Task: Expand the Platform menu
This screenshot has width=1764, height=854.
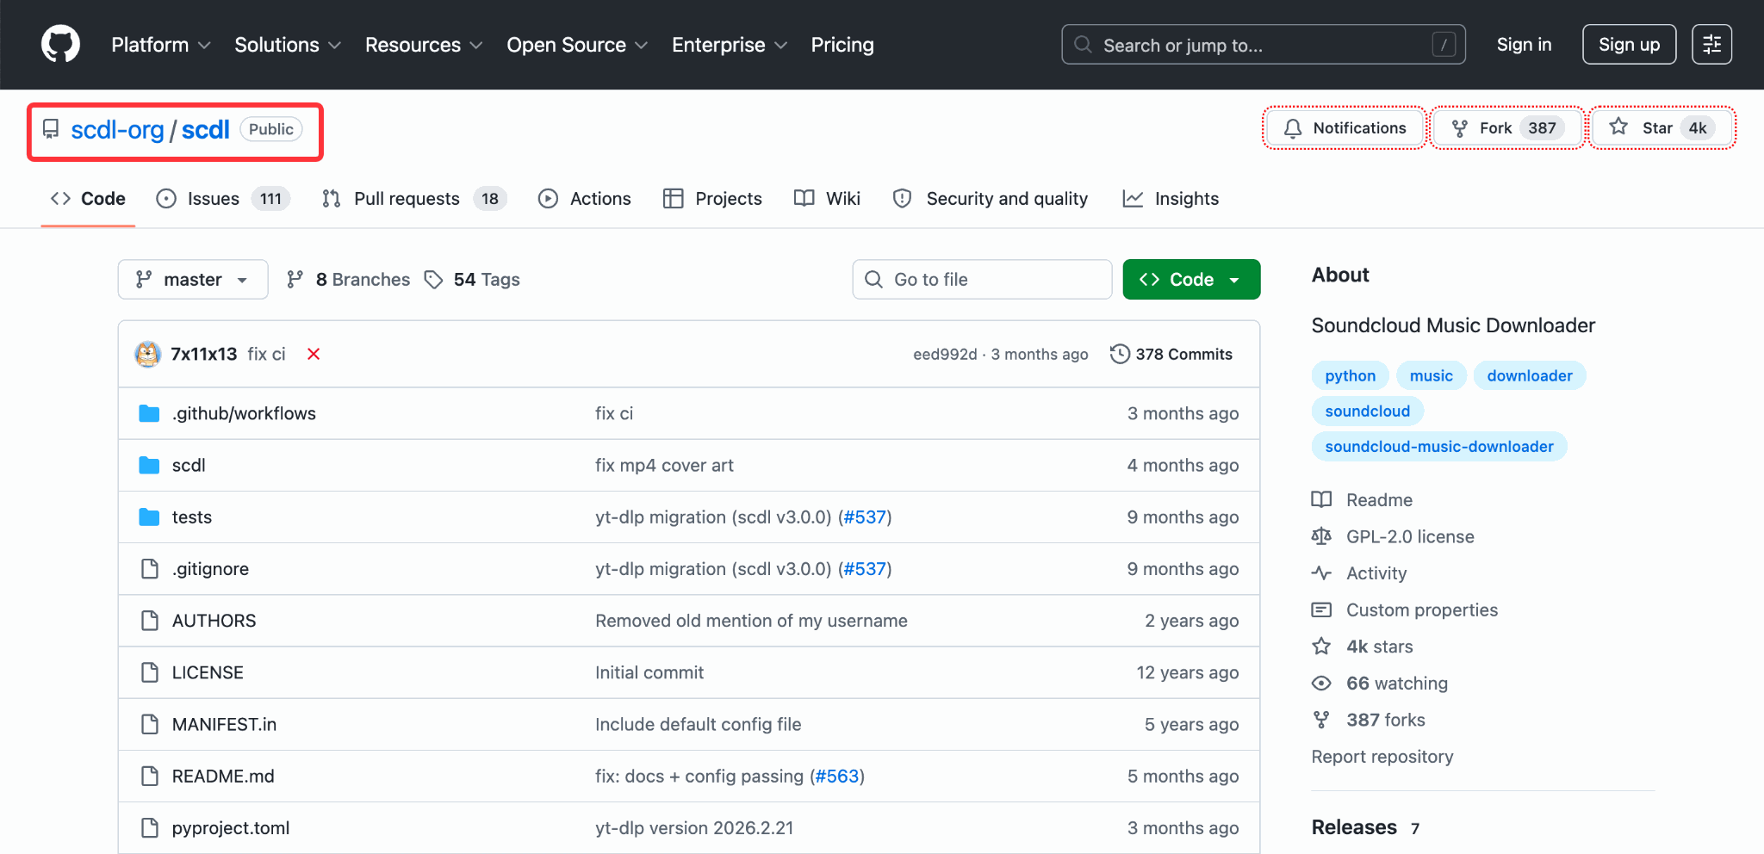Action: tap(160, 44)
